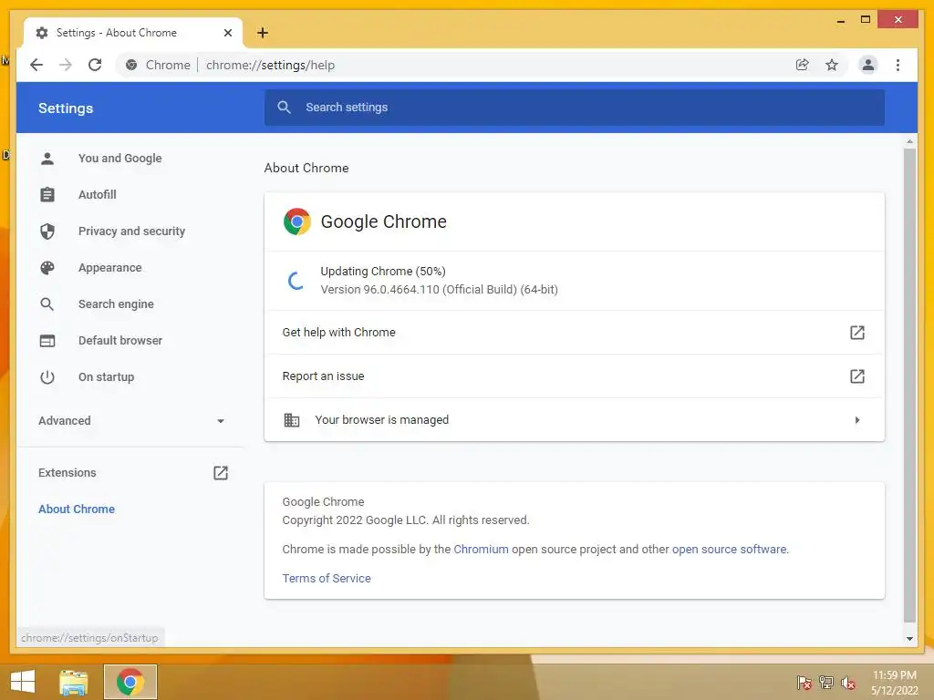
Task: Select the Settings - About Chrome tab
Action: coord(133,33)
